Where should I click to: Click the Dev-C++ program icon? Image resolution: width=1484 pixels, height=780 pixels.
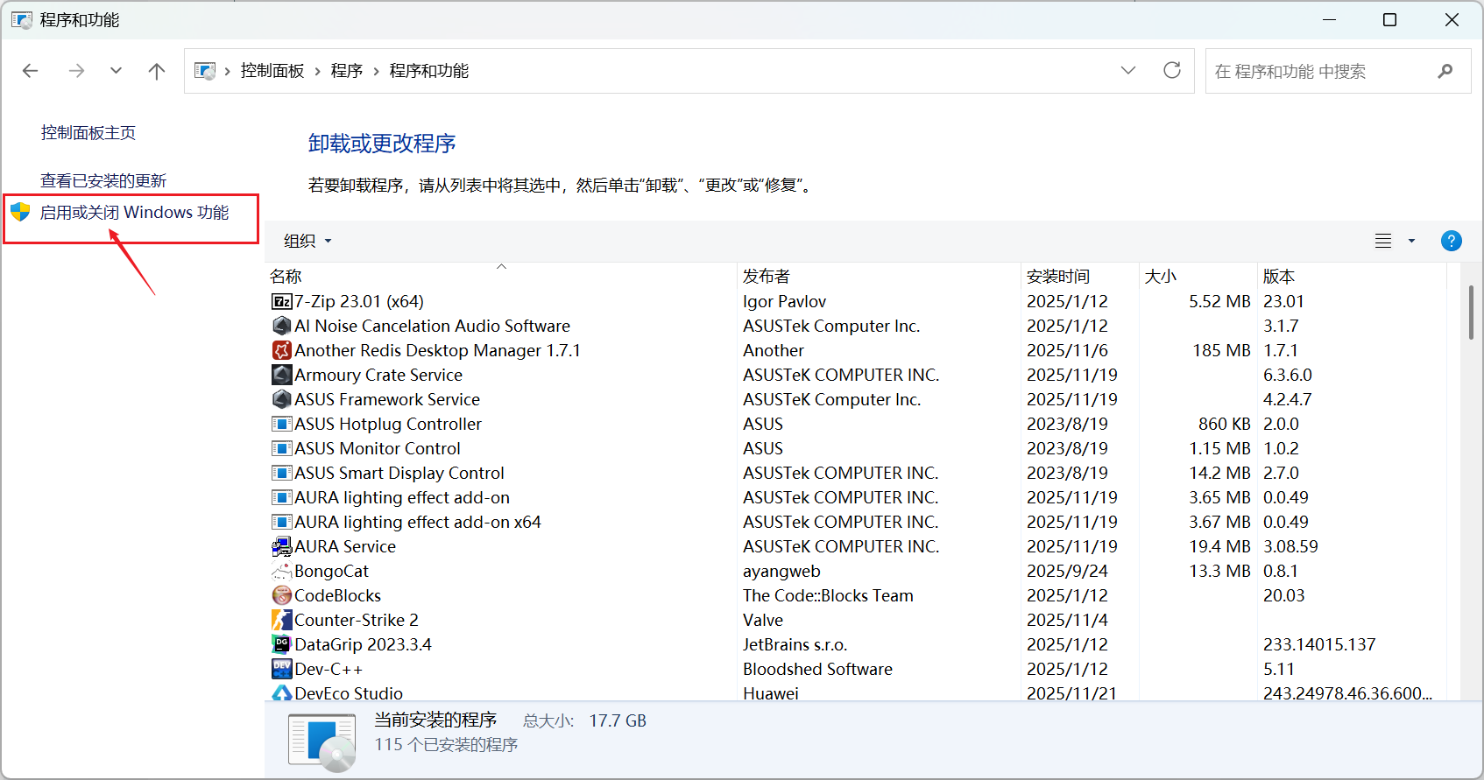point(281,669)
